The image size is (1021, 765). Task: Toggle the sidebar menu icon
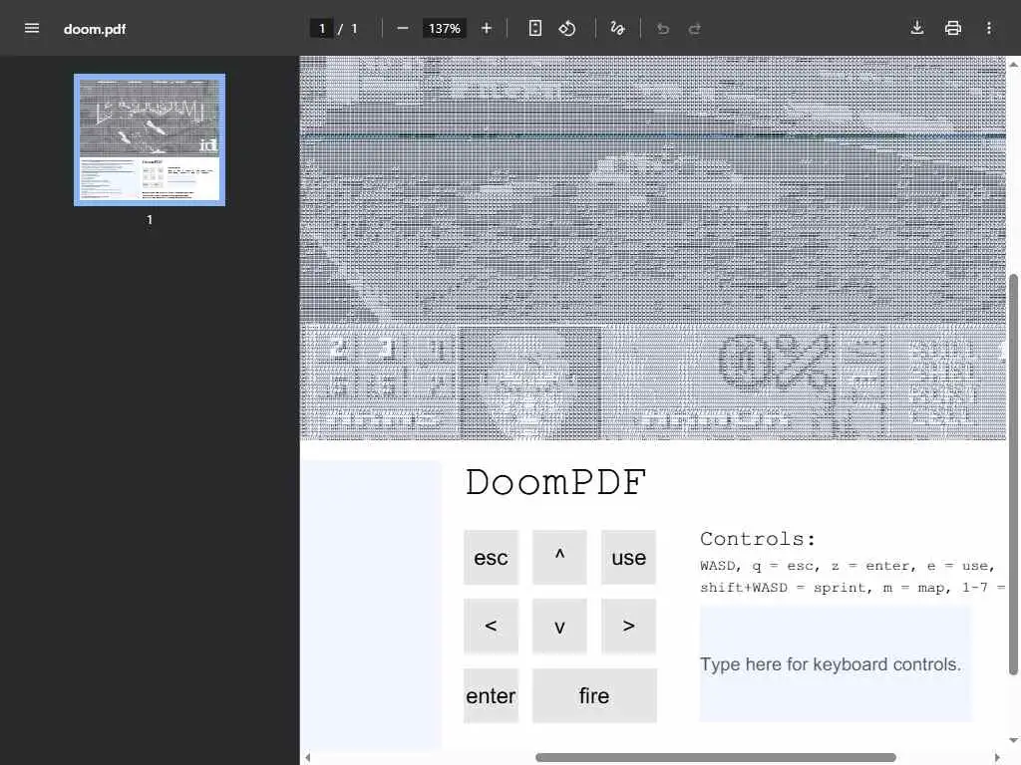pyautogui.click(x=31, y=28)
